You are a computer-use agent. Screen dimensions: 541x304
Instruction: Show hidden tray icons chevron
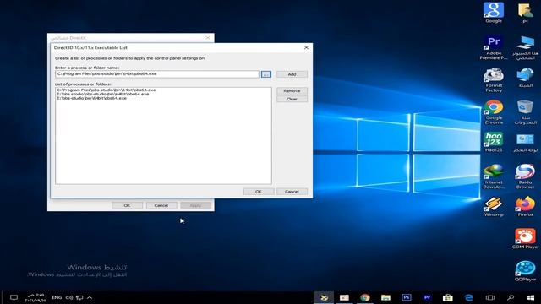pos(90,297)
